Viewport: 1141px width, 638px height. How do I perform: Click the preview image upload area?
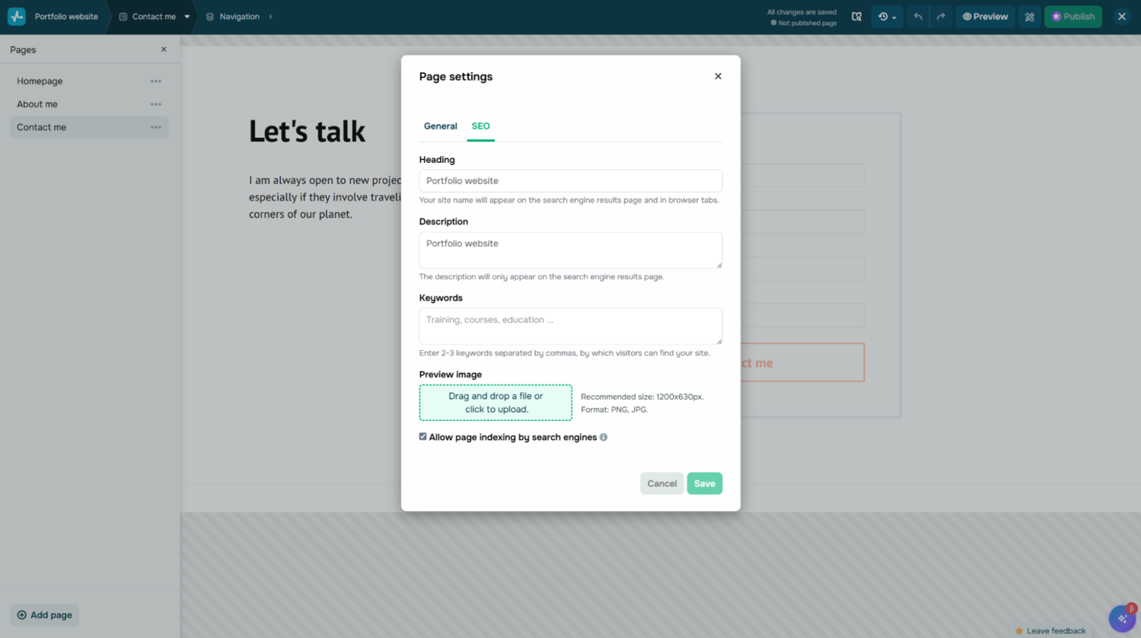496,403
